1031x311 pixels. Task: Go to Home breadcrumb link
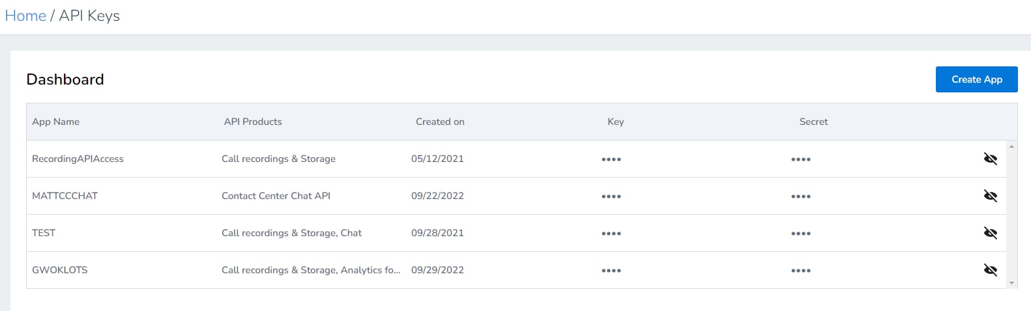(25, 16)
